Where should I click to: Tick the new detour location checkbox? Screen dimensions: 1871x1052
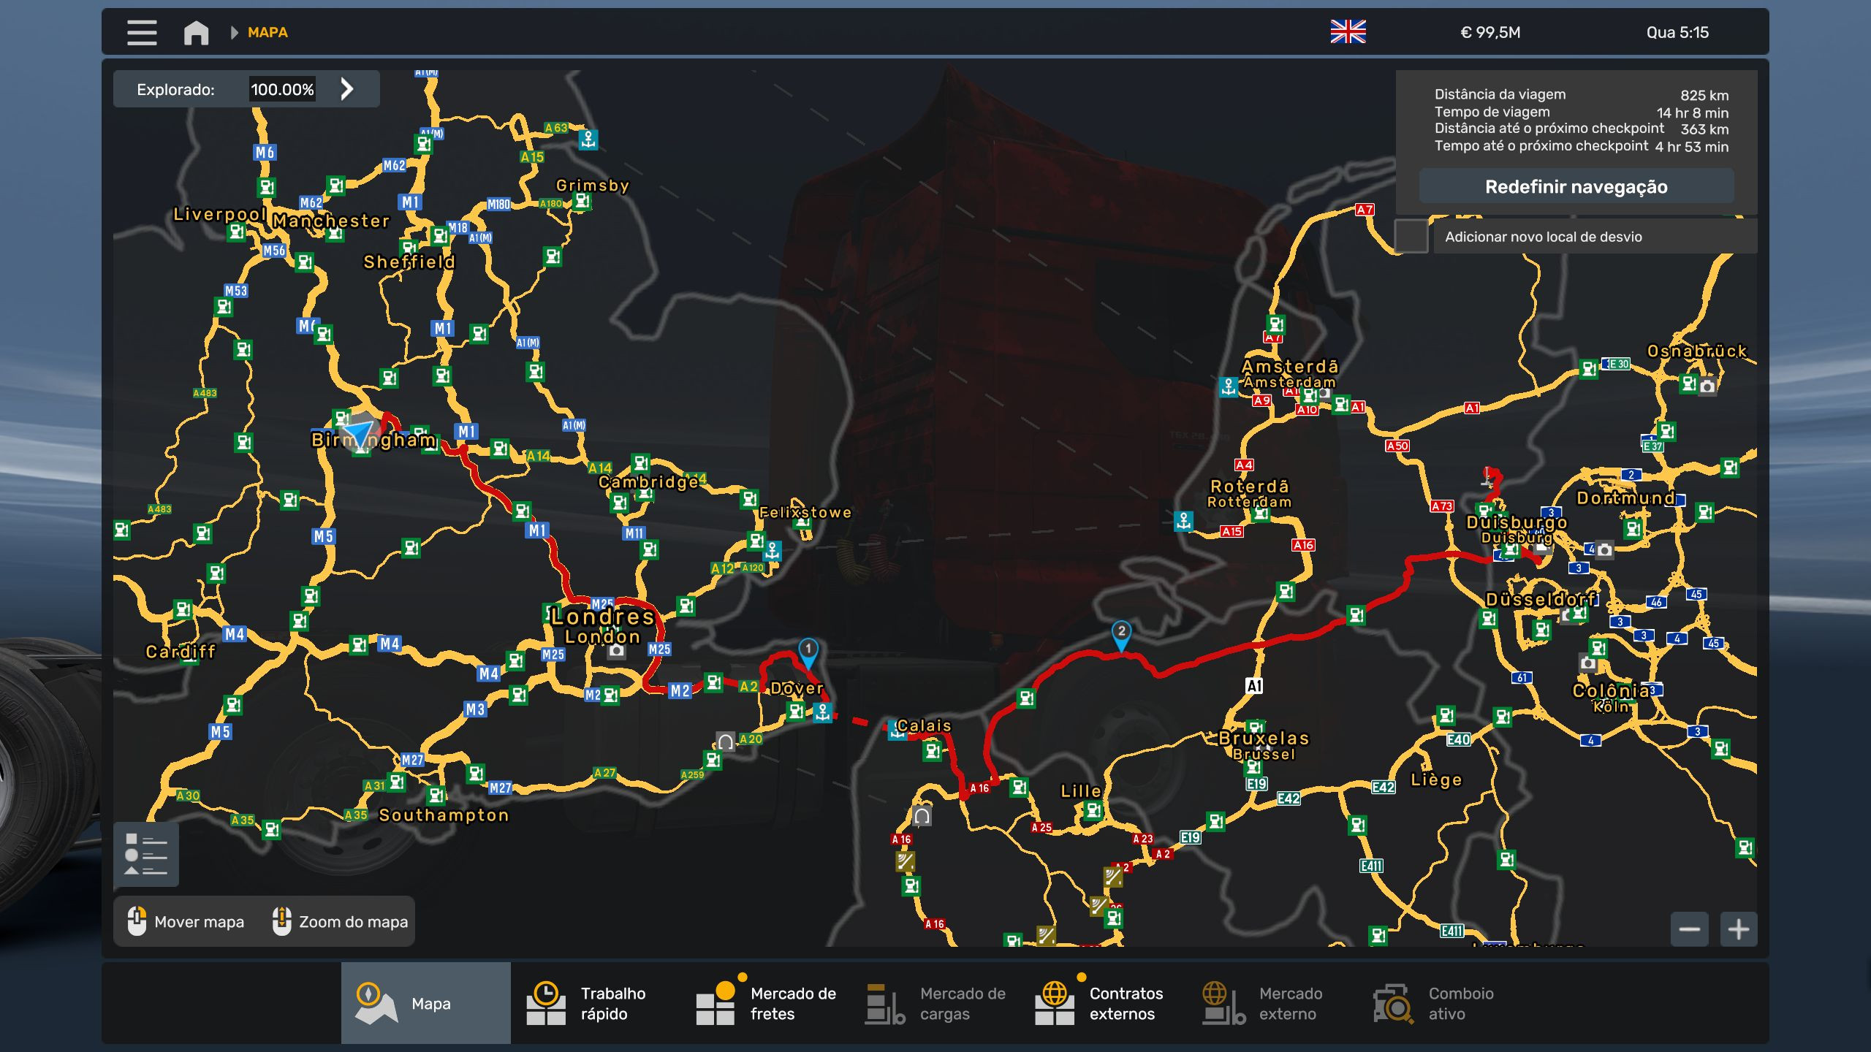(x=1411, y=237)
